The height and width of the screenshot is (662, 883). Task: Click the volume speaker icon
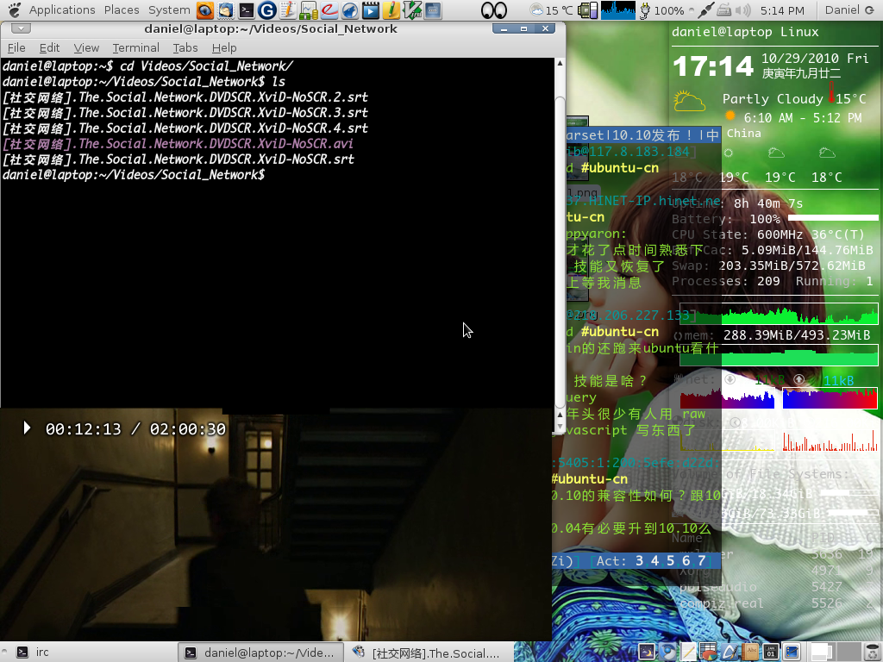point(743,10)
